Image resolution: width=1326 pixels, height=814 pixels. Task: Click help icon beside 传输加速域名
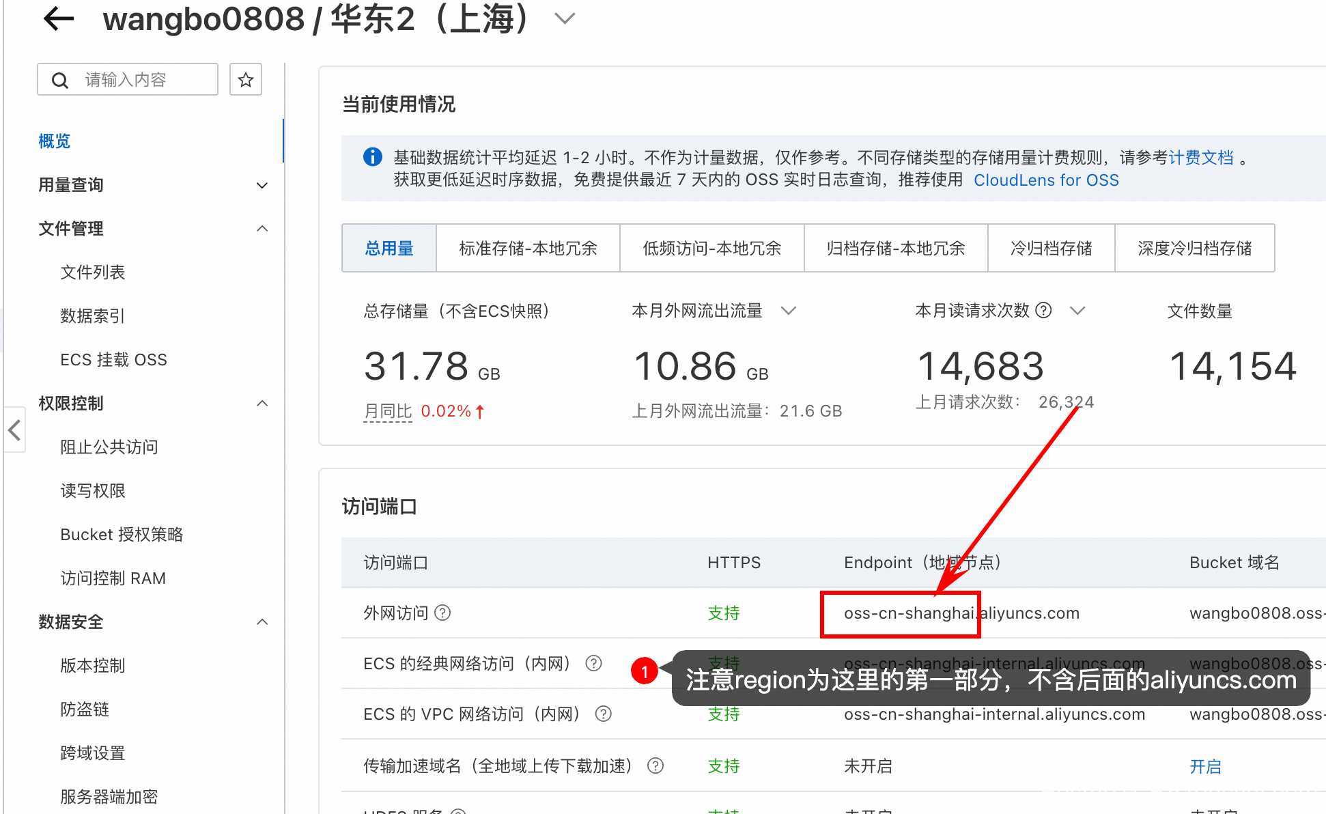tap(655, 766)
